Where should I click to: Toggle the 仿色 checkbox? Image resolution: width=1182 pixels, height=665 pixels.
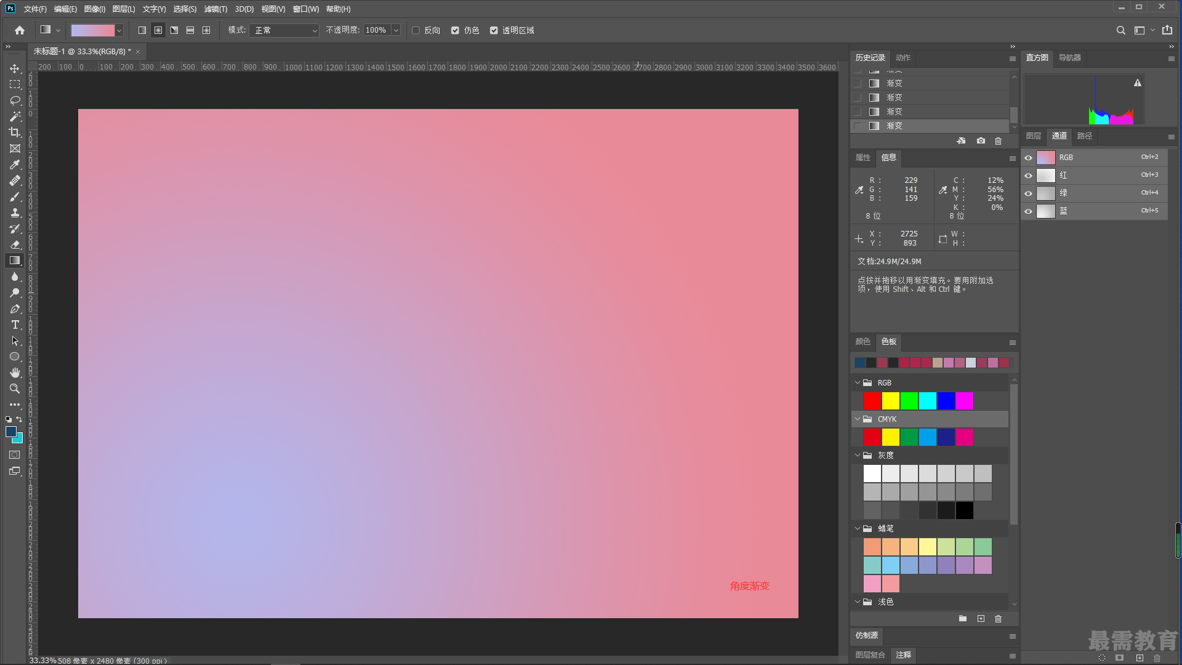[455, 30]
